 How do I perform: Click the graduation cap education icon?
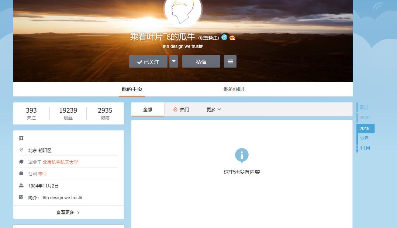(21, 162)
